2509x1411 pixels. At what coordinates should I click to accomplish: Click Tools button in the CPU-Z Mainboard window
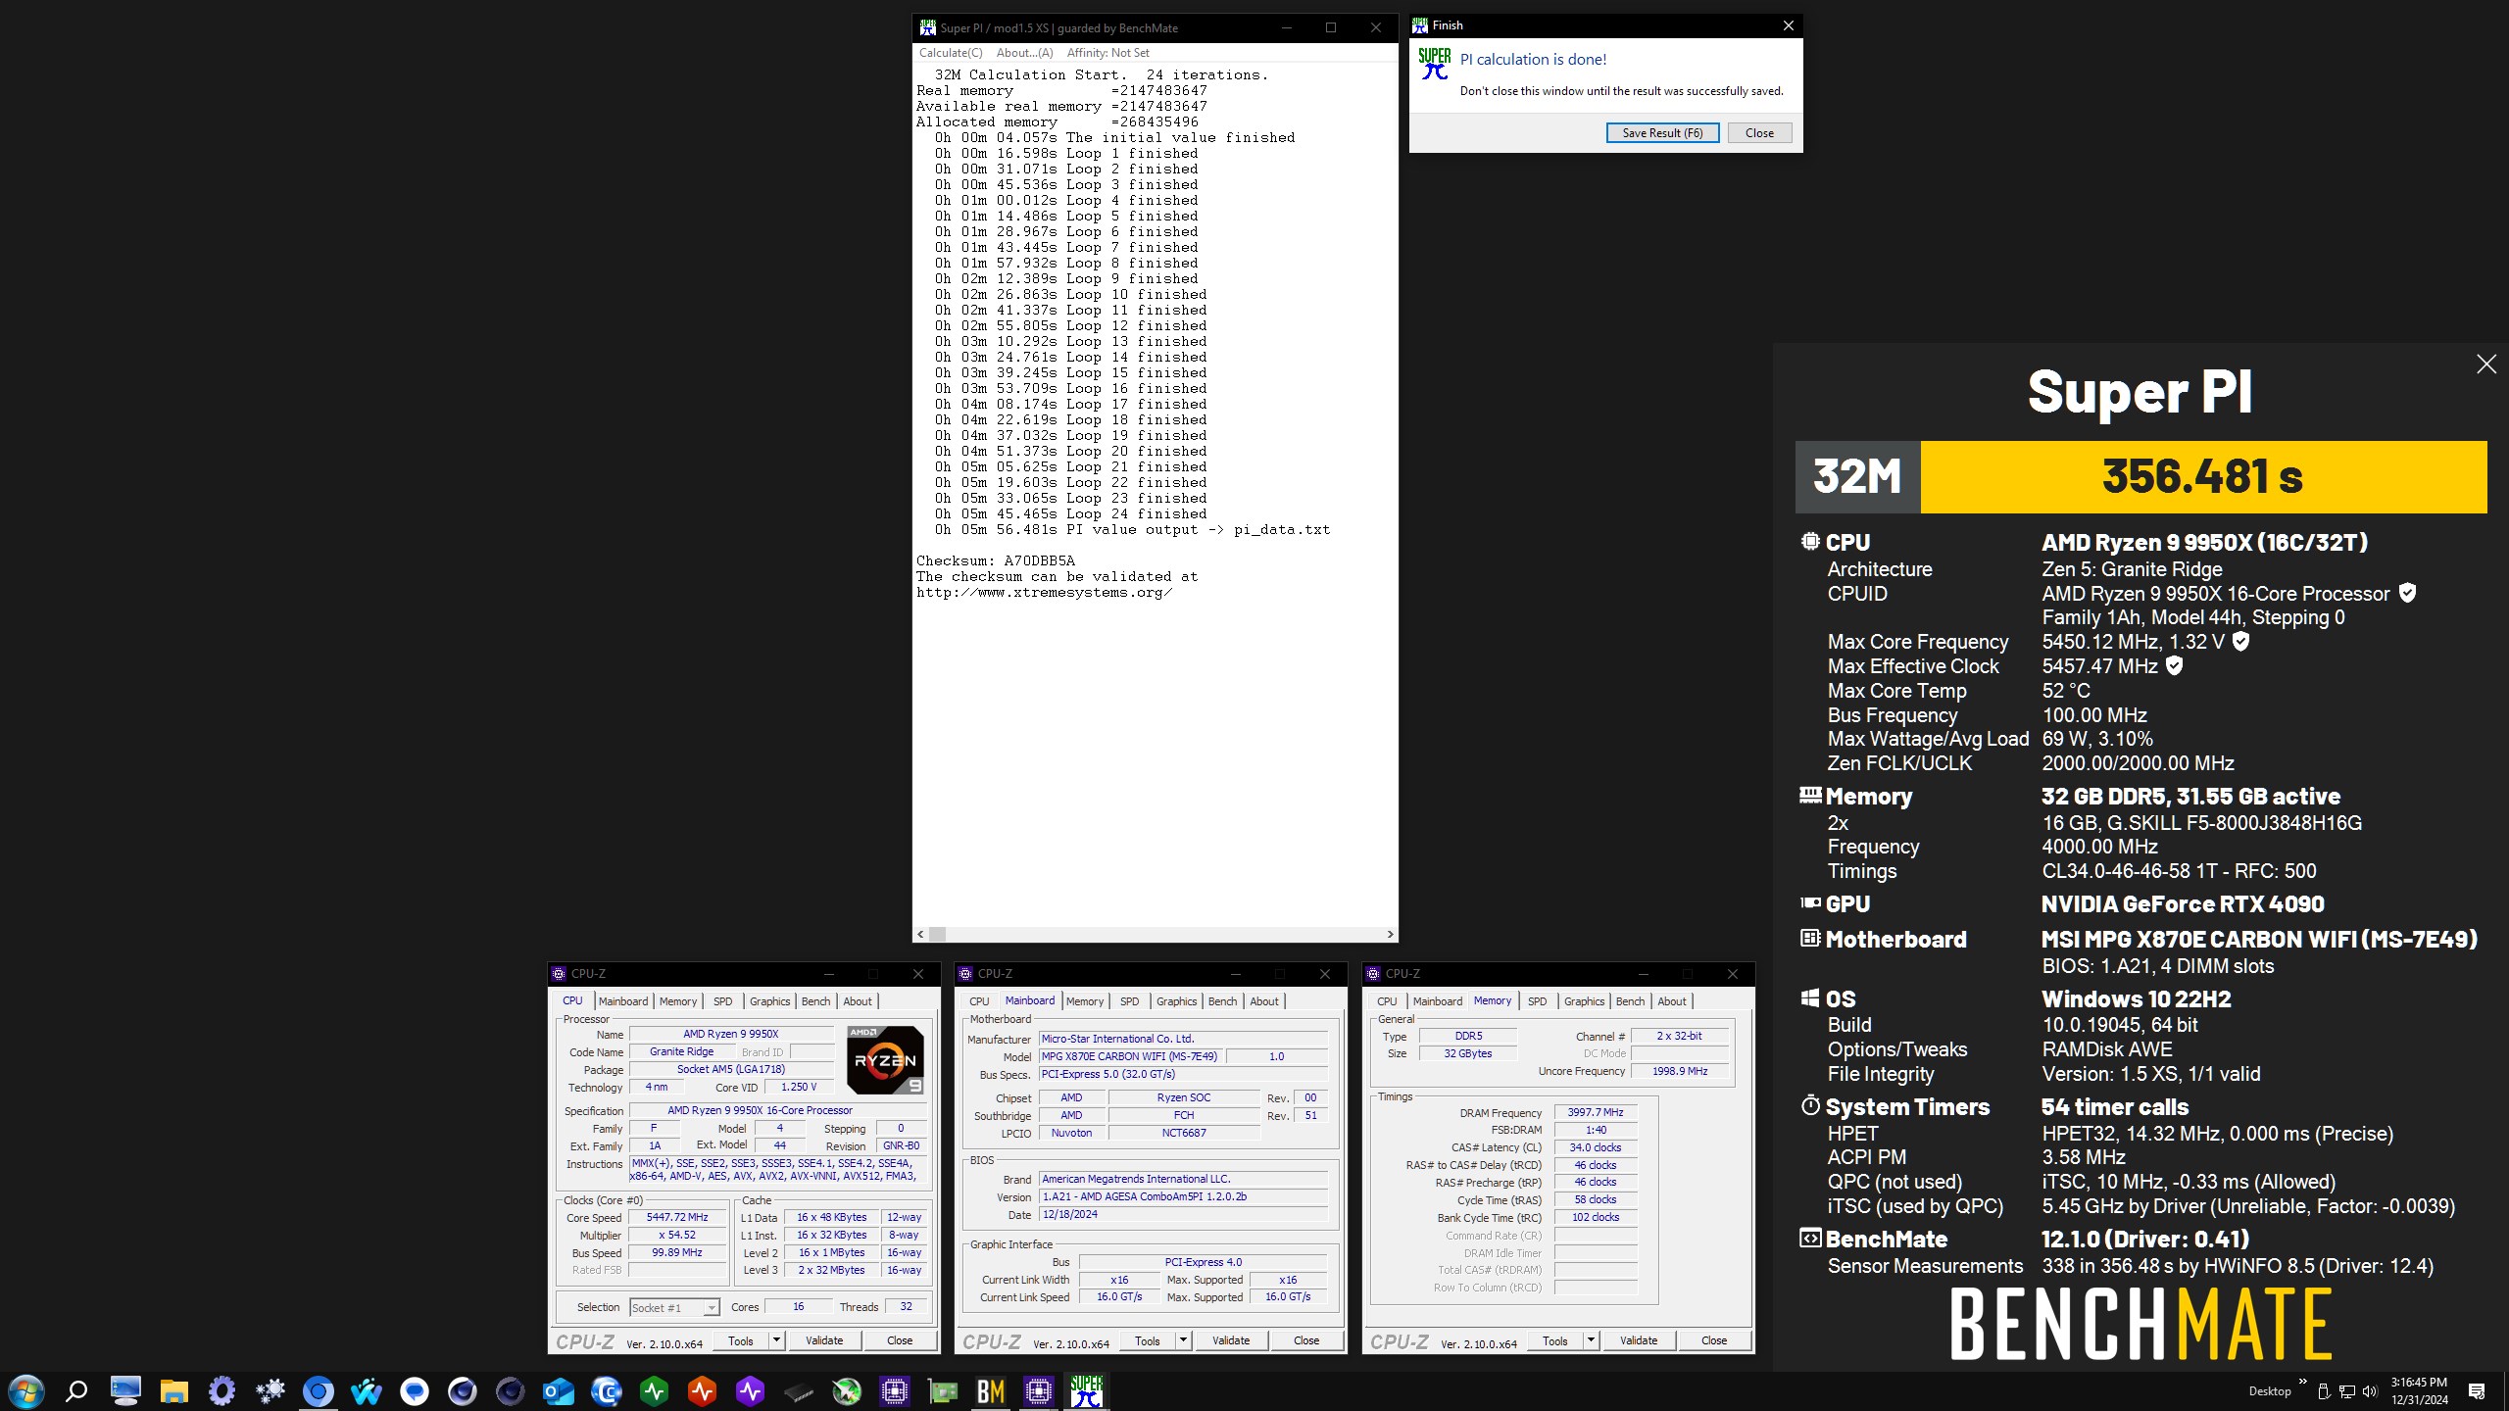click(1147, 1340)
